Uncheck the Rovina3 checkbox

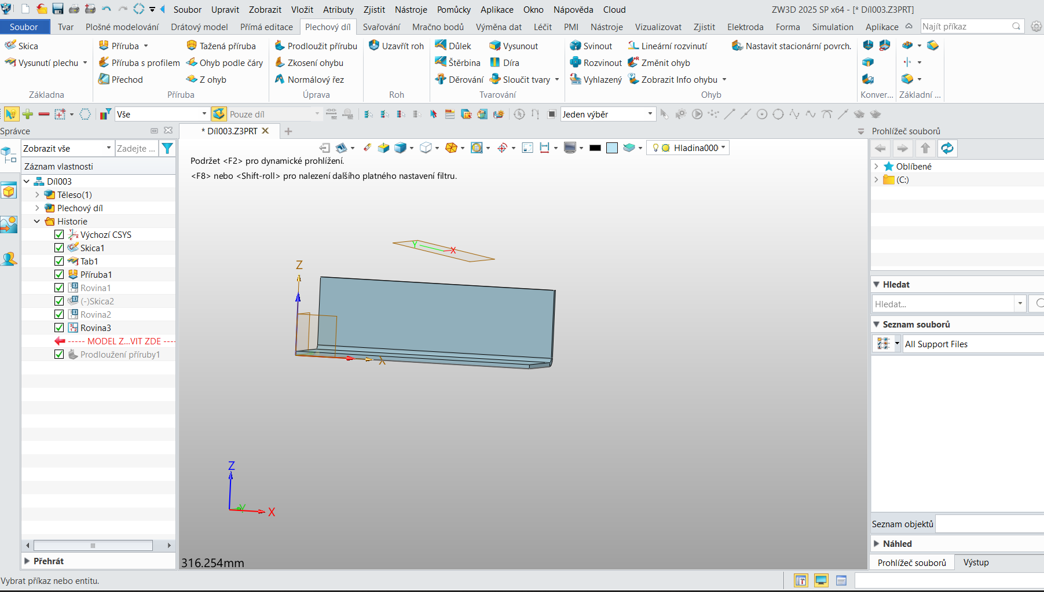pos(59,328)
